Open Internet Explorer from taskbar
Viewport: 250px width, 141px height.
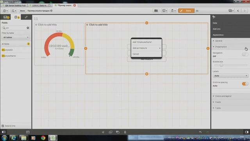pos(14,137)
